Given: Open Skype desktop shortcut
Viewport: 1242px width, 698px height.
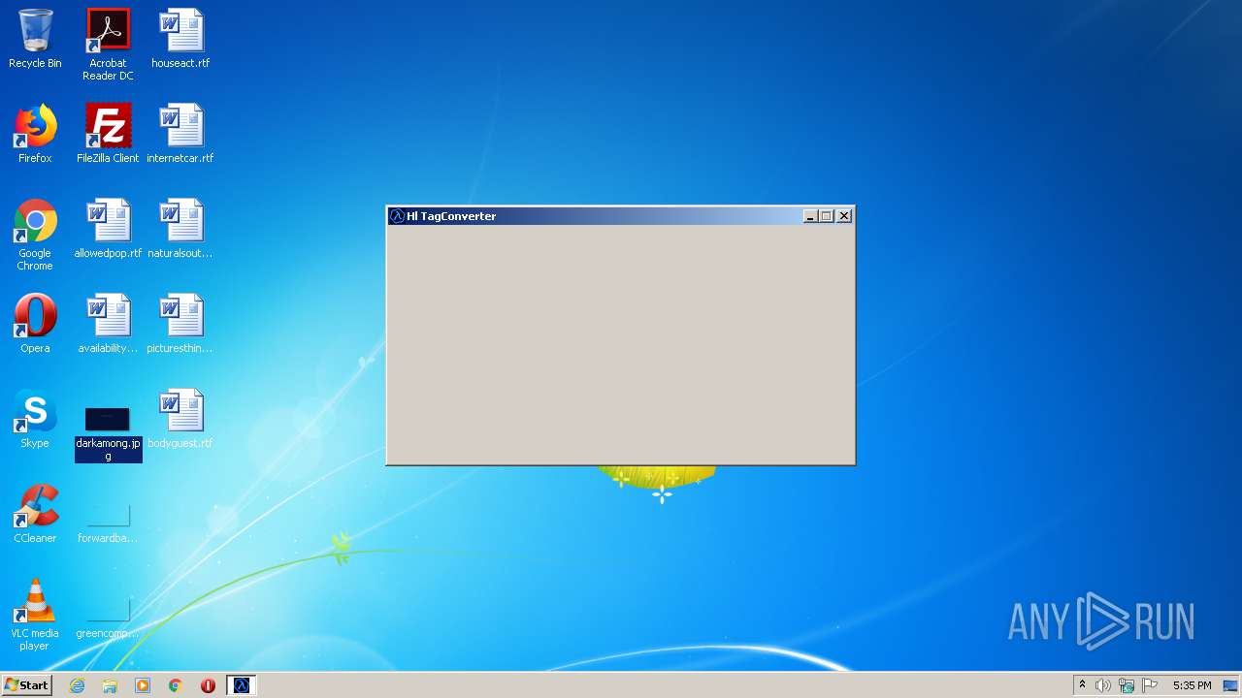Looking at the screenshot, I should (35, 419).
